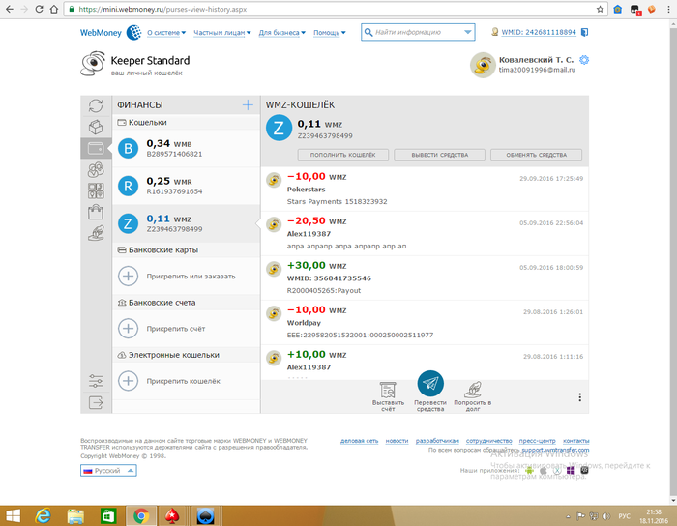Bookmark page with star icon in address bar
This screenshot has width=677, height=526.
point(601,9)
